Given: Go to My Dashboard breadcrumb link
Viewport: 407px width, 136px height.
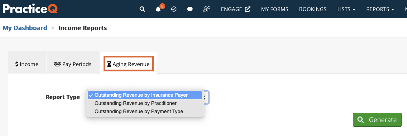Looking at the screenshot, I should point(25,28).
